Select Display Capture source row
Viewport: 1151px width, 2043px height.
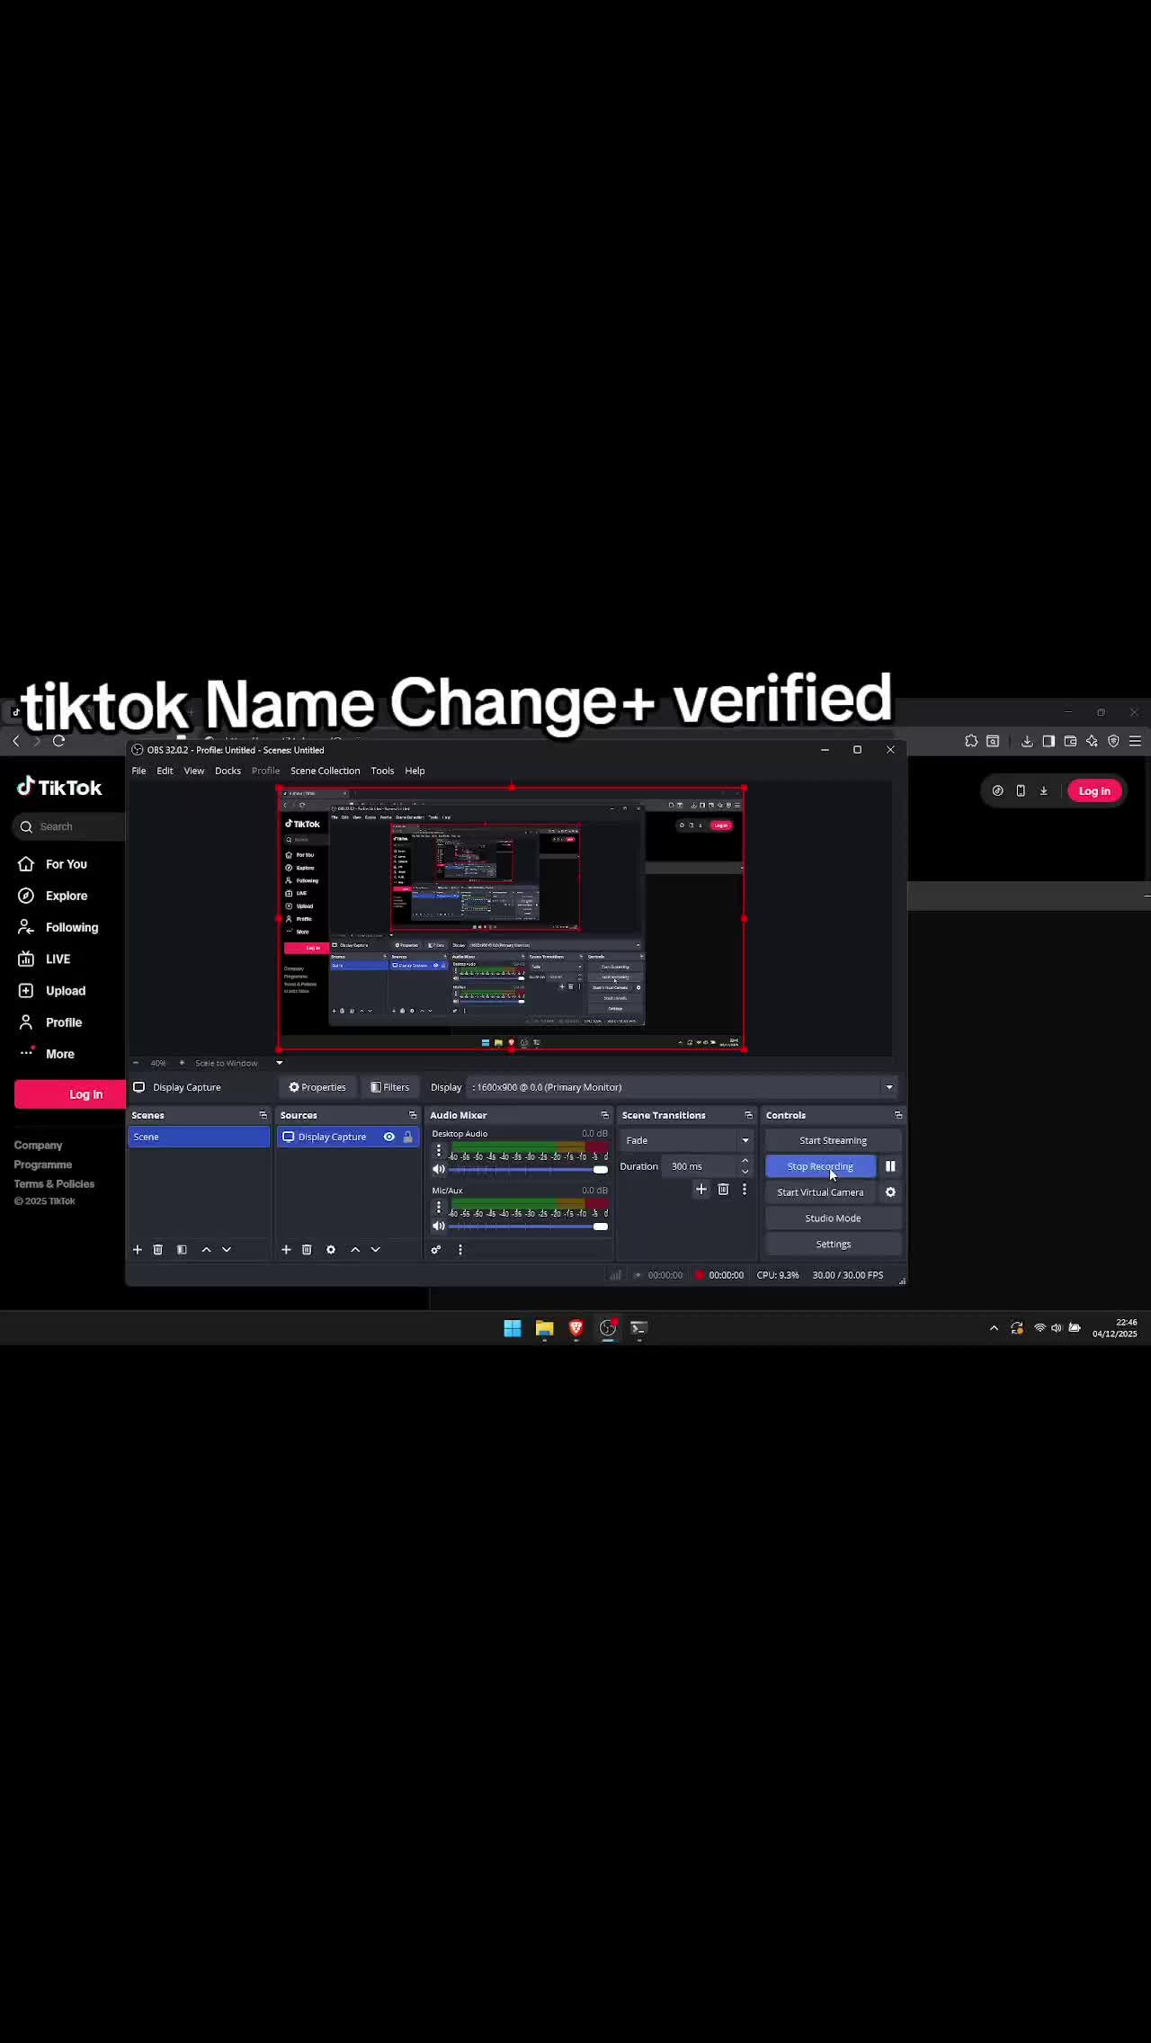click(x=348, y=1137)
